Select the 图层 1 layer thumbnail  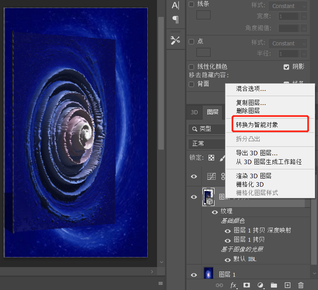[x=208, y=274]
